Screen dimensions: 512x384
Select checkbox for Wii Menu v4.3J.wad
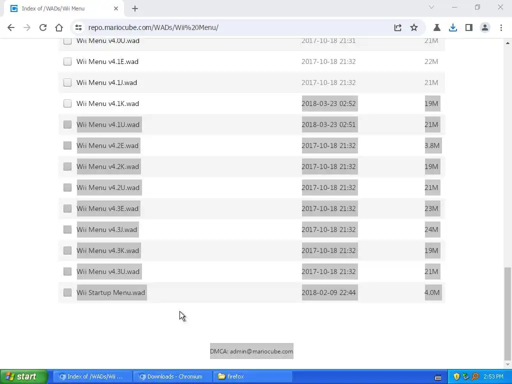67,229
